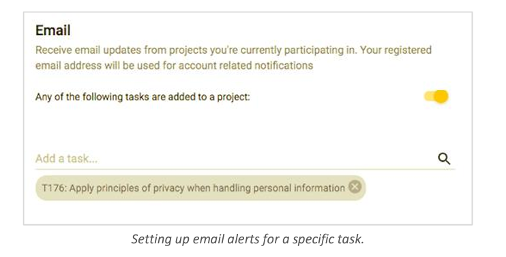
Task: Disable email alerts for added tasks
Action: [436, 96]
